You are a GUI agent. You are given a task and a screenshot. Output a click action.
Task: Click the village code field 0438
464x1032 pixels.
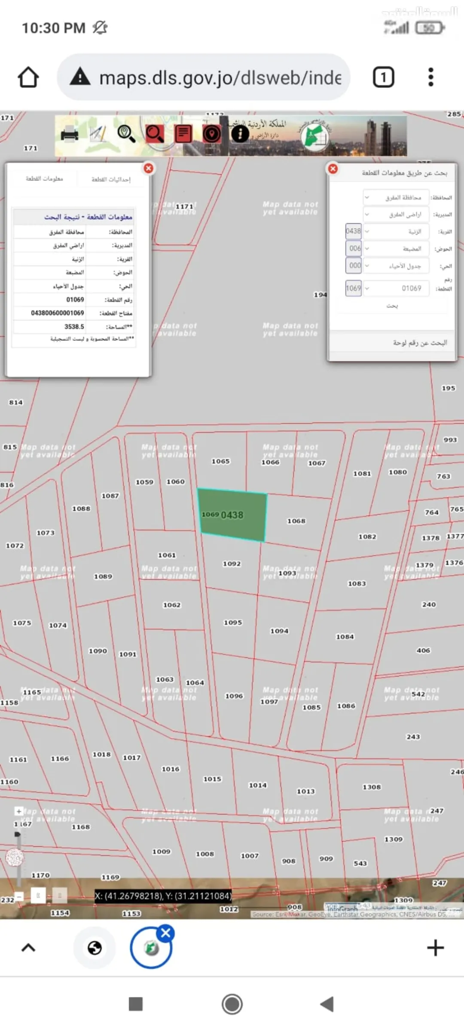(354, 231)
